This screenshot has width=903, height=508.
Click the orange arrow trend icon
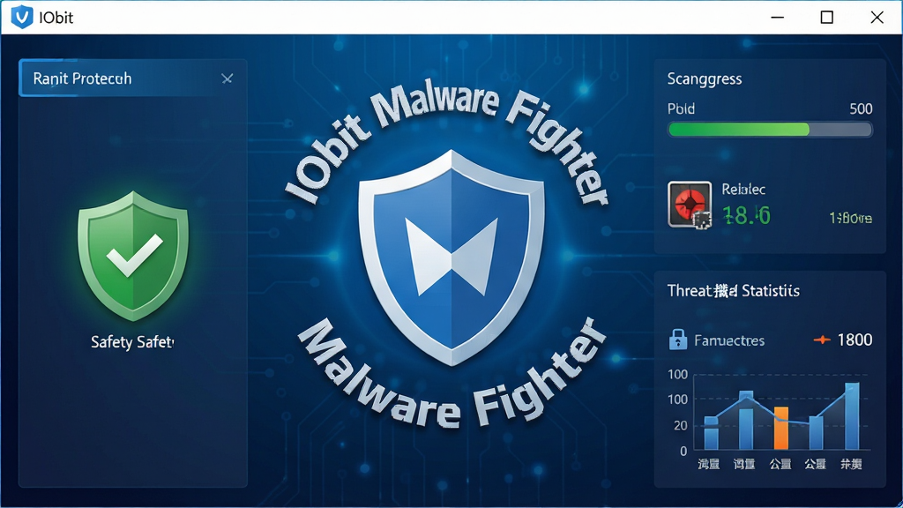822,340
